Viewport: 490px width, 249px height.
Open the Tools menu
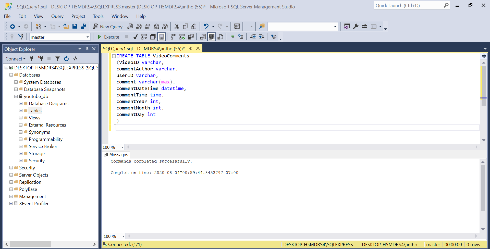click(x=98, y=16)
